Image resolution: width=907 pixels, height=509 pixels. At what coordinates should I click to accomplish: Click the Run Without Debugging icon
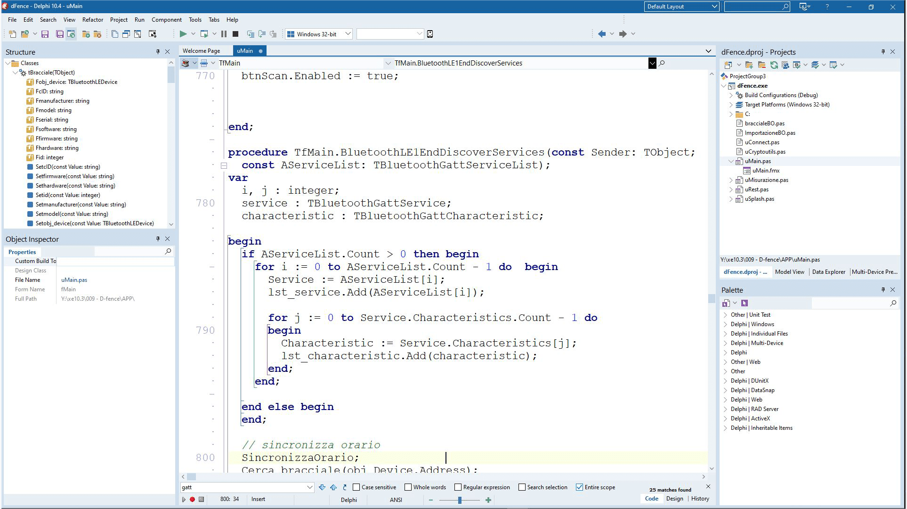click(x=204, y=34)
